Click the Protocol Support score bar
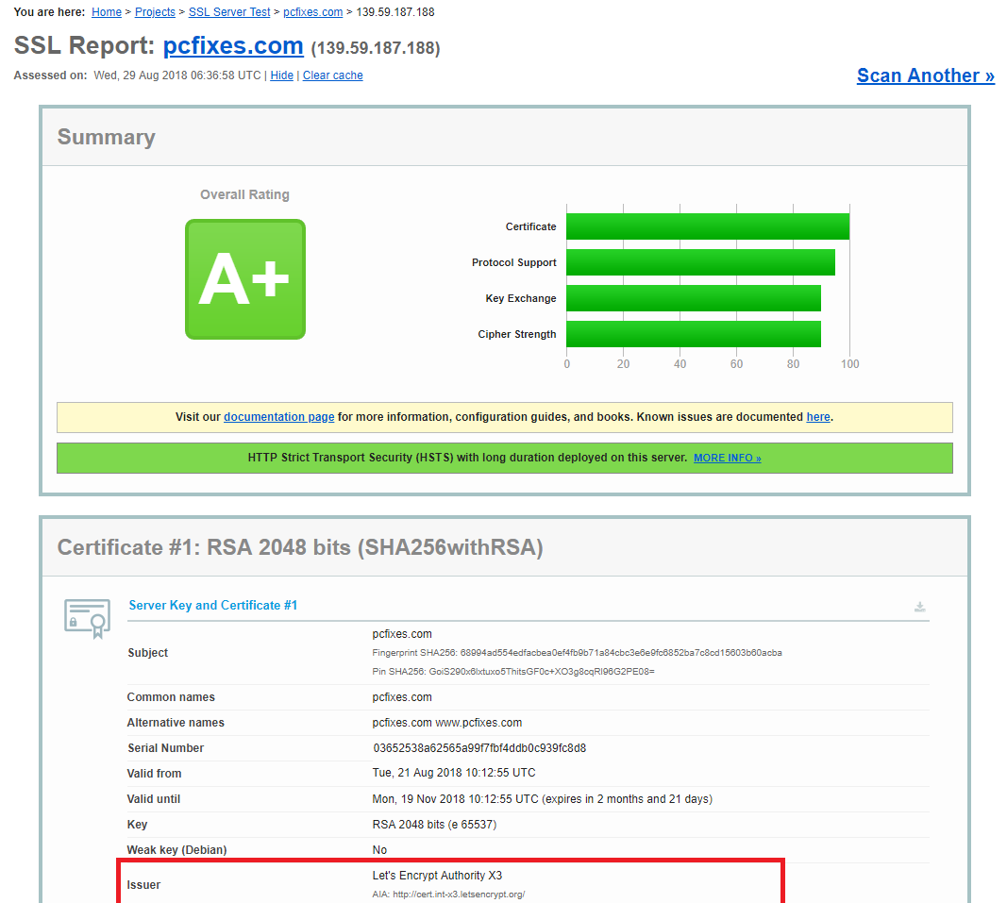1007x903 pixels. click(x=700, y=262)
